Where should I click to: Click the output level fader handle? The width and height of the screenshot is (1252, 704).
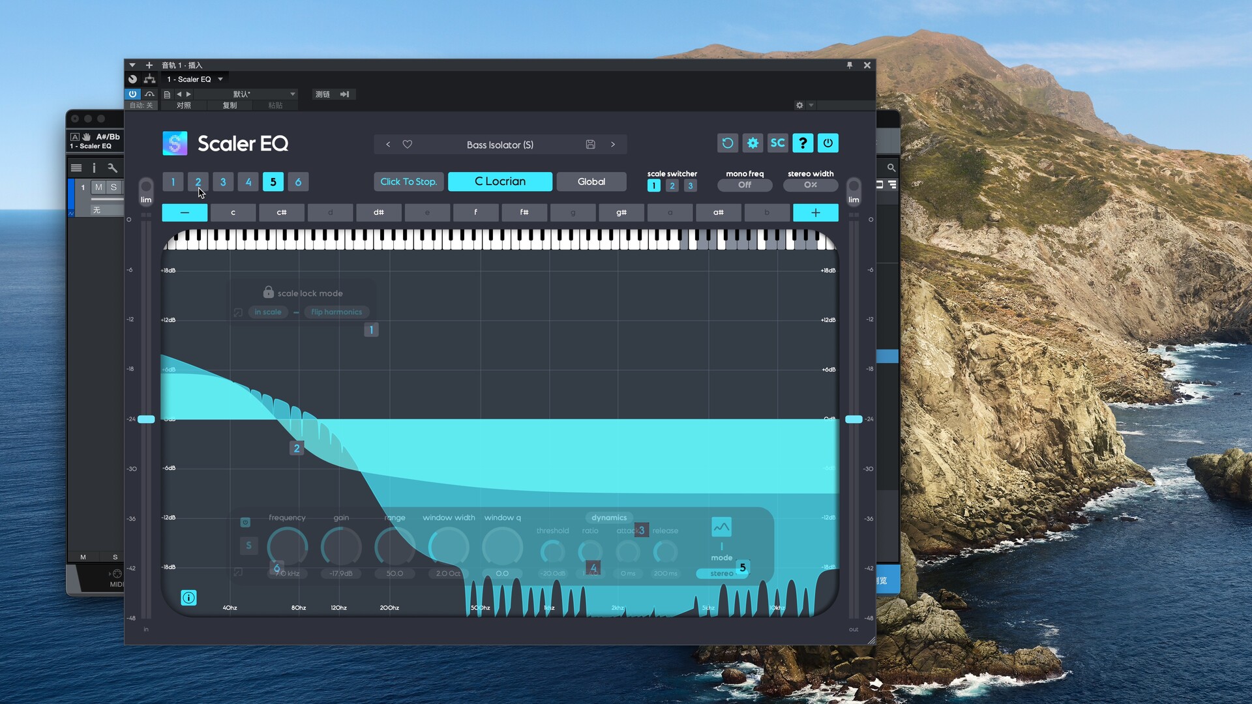coord(854,419)
